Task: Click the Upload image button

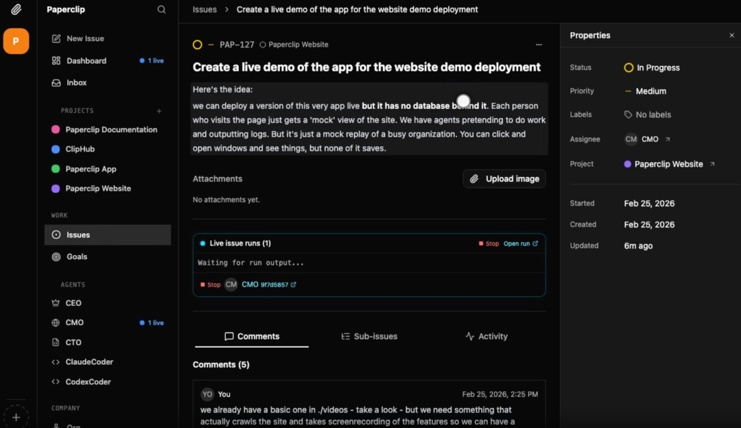Action: [x=504, y=179]
